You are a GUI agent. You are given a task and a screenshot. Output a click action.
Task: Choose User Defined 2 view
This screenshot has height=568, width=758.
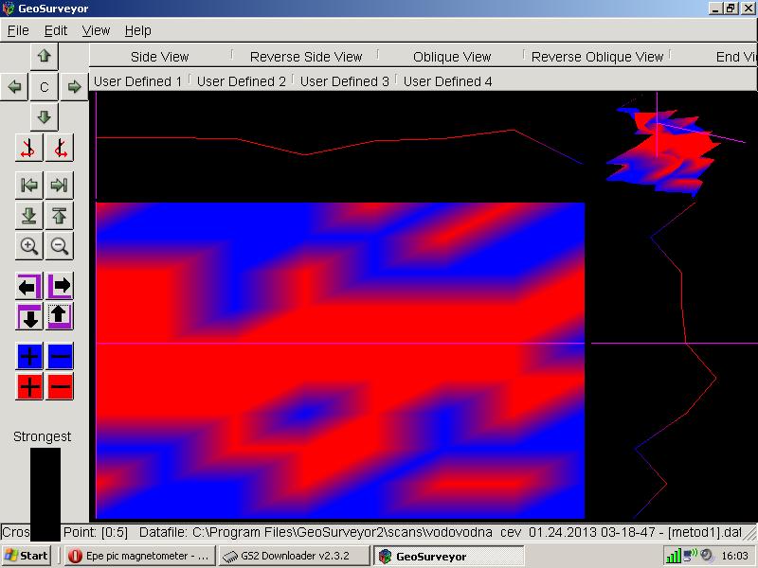(x=242, y=81)
